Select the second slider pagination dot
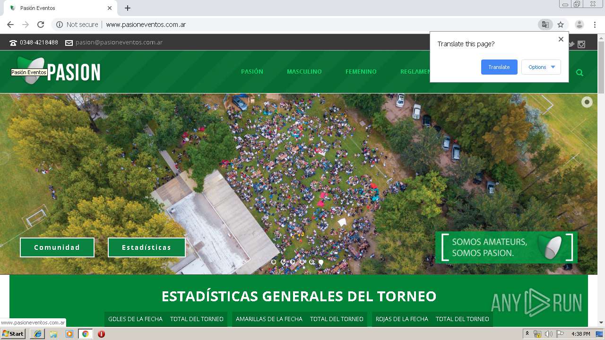605x340 pixels. pyautogui.click(x=283, y=262)
